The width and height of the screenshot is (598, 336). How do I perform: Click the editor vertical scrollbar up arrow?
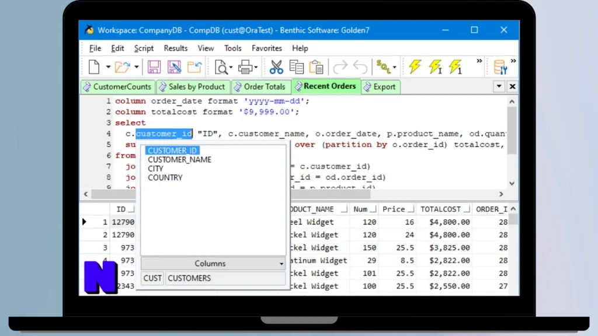512,101
